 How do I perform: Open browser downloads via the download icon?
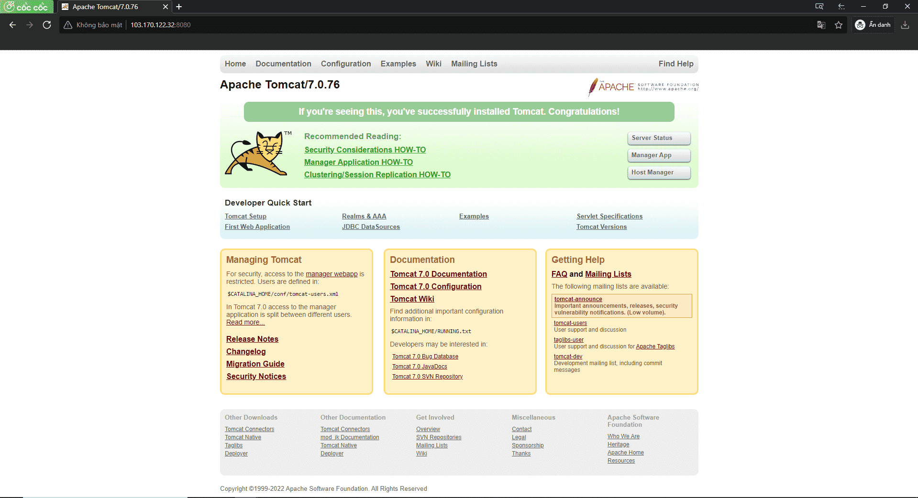(905, 24)
